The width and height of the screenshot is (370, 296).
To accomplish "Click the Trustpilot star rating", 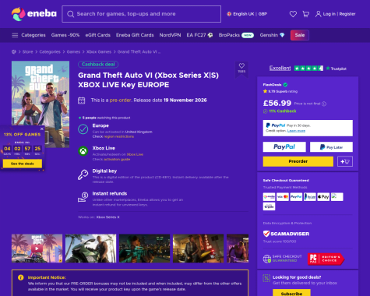I will pos(308,69).
